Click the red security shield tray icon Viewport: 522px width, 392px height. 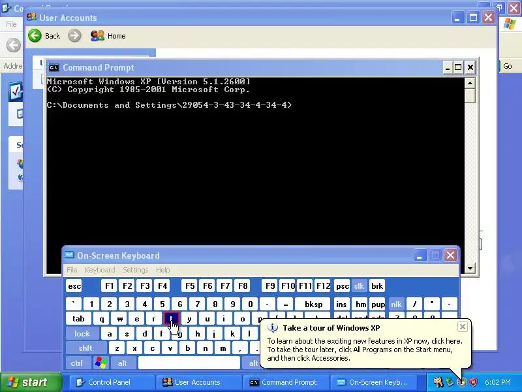473,382
